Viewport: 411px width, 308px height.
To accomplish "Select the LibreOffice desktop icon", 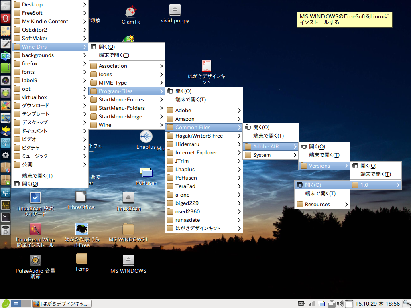I will [81, 201].
